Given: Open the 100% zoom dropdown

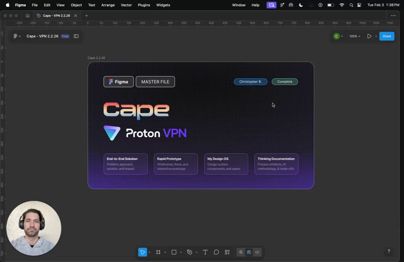Looking at the screenshot, I should tap(355, 36).
